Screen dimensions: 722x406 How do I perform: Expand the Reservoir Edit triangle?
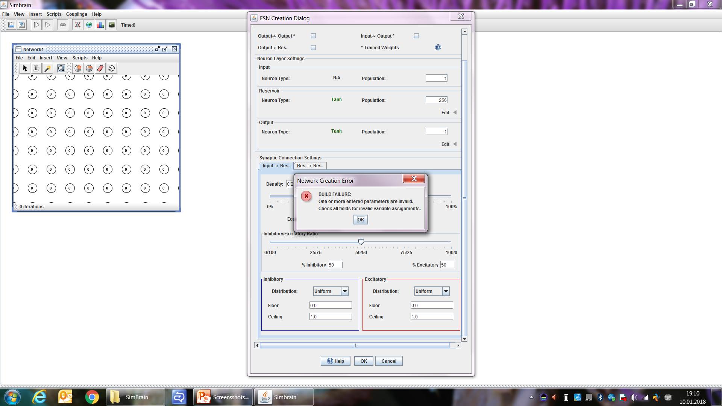(455, 112)
